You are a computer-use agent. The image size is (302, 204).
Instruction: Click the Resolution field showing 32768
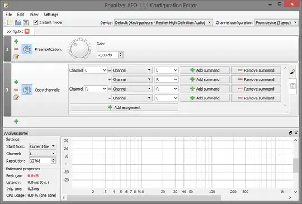[40, 161]
